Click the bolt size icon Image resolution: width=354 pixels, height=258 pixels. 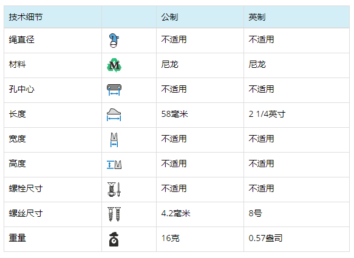point(114,190)
